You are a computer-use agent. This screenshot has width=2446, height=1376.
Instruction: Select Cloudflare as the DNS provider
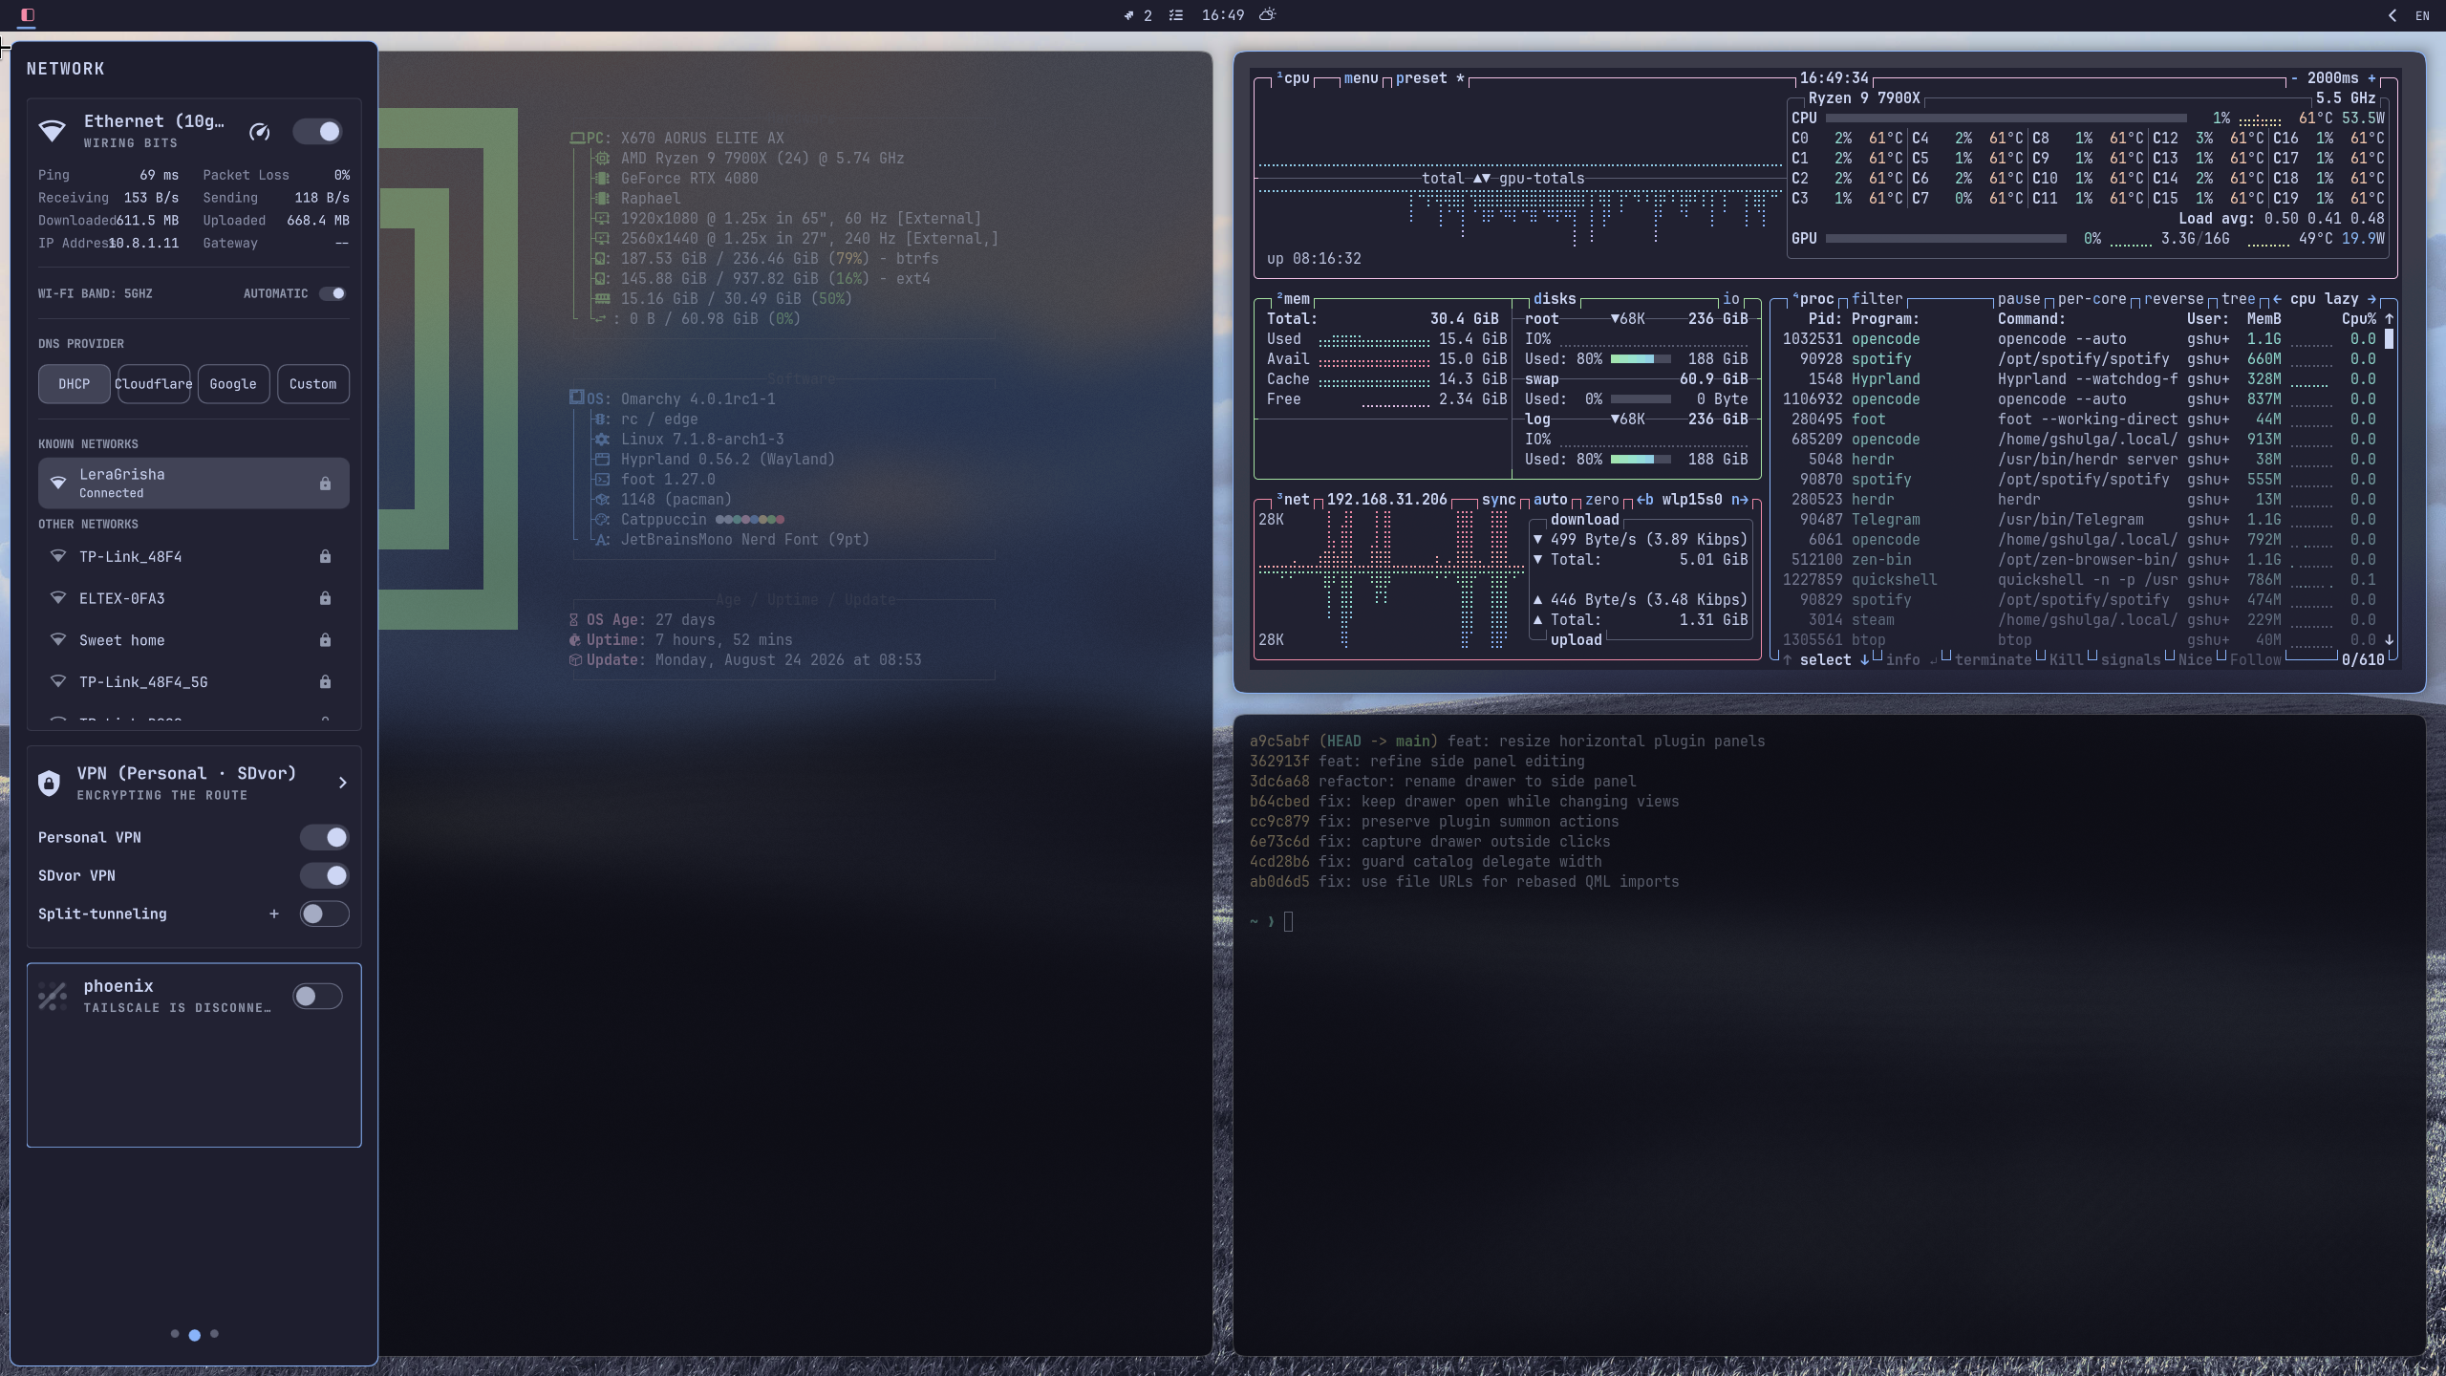[x=153, y=384]
